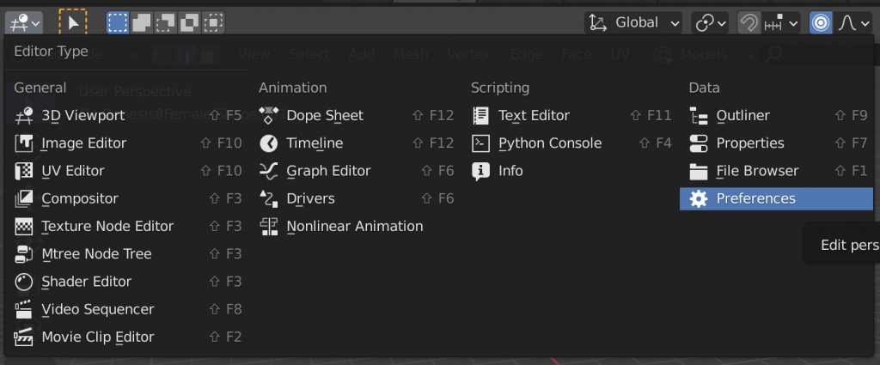880x365 pixels.
Task: Open the Global transform orientation dropdown
Action: click(633, 23)
